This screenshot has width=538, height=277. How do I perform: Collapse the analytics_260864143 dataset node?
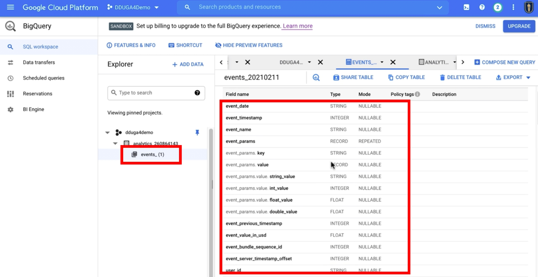point(115,144)
